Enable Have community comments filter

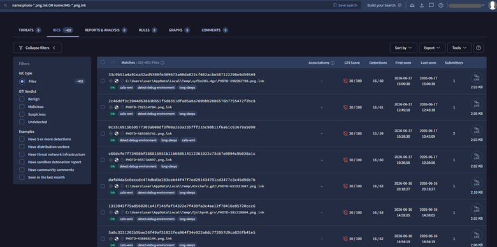22,170
